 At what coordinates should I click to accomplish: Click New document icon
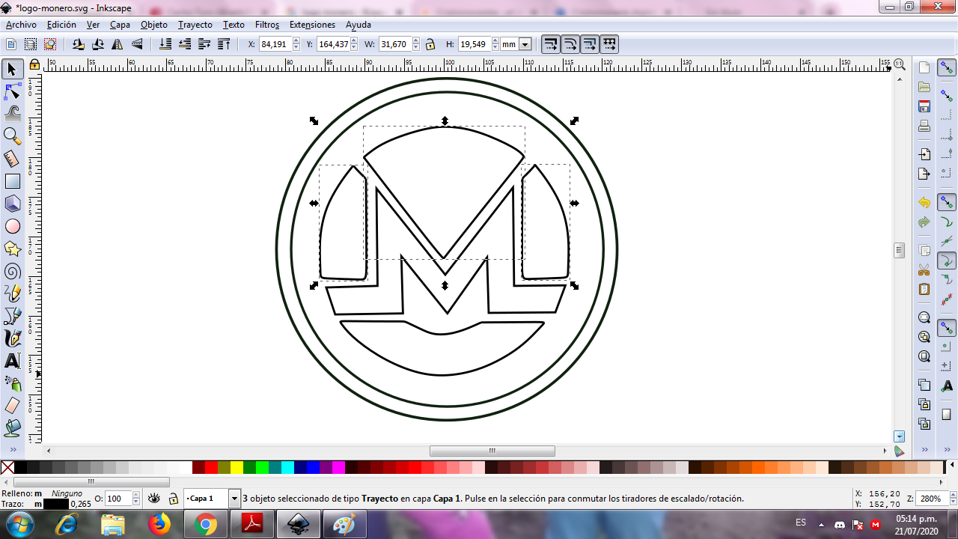pyautogui.click(x=924, y=68)
